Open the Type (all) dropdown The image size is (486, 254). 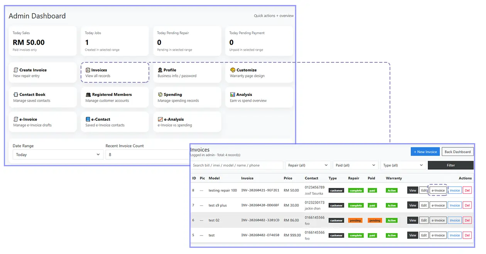pyautogui.click(x=403, y=165)
